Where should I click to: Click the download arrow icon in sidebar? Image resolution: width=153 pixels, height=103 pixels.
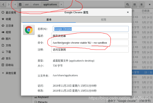(x=3, y=52)
